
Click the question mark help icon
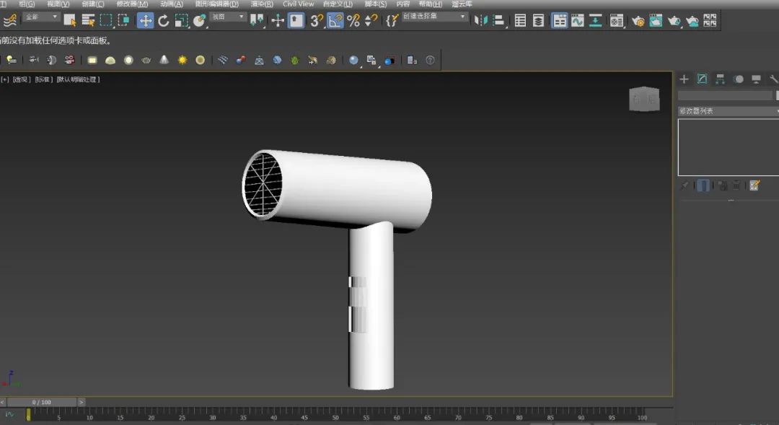pyautogui.click(x=430, y=60)
